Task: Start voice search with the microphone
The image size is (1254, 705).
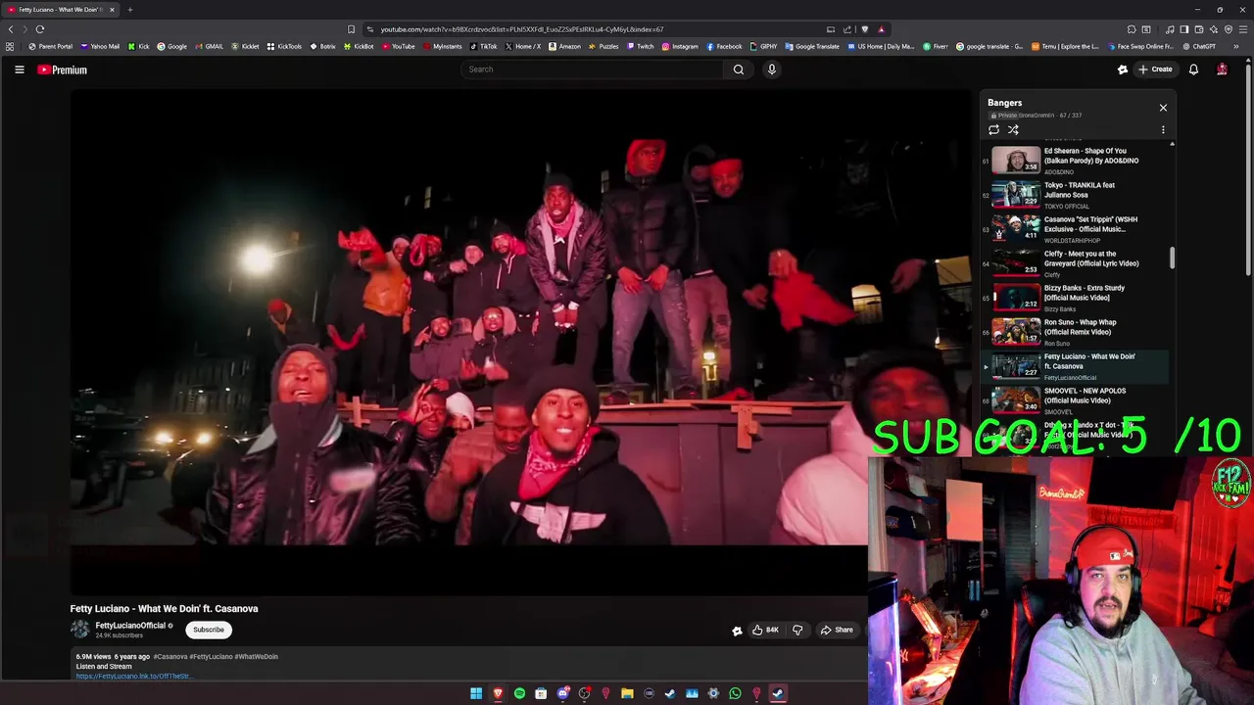Action: (x=772, y=70)
